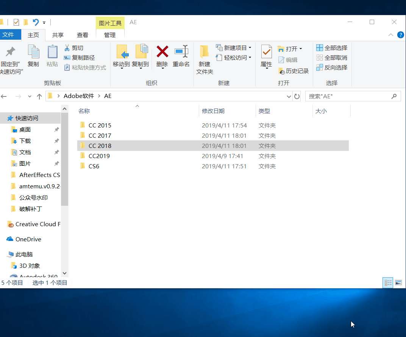This screenshot has height=337, width=406.
Task: Click undo arrow in quick toolbar
Action: (36, 22)
